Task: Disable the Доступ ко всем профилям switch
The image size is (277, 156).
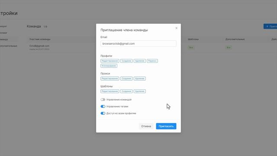Action: (103, 114)
